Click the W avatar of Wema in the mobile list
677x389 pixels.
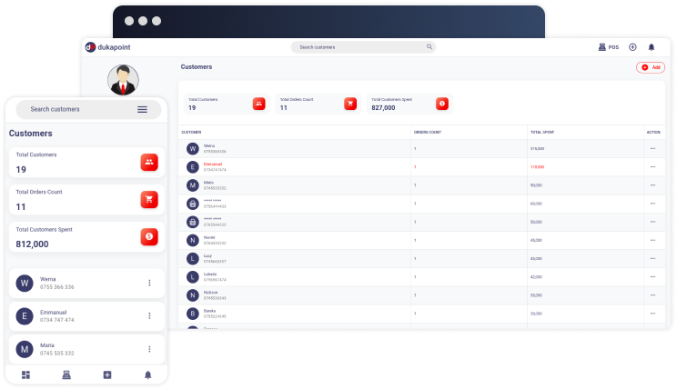click(25, 283)
